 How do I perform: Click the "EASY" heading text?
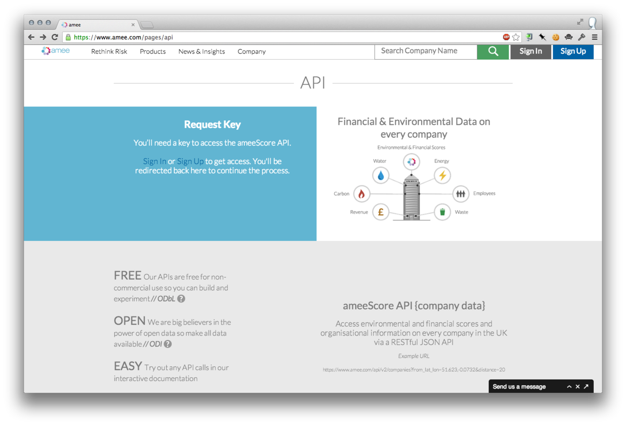tap(128, 366)
